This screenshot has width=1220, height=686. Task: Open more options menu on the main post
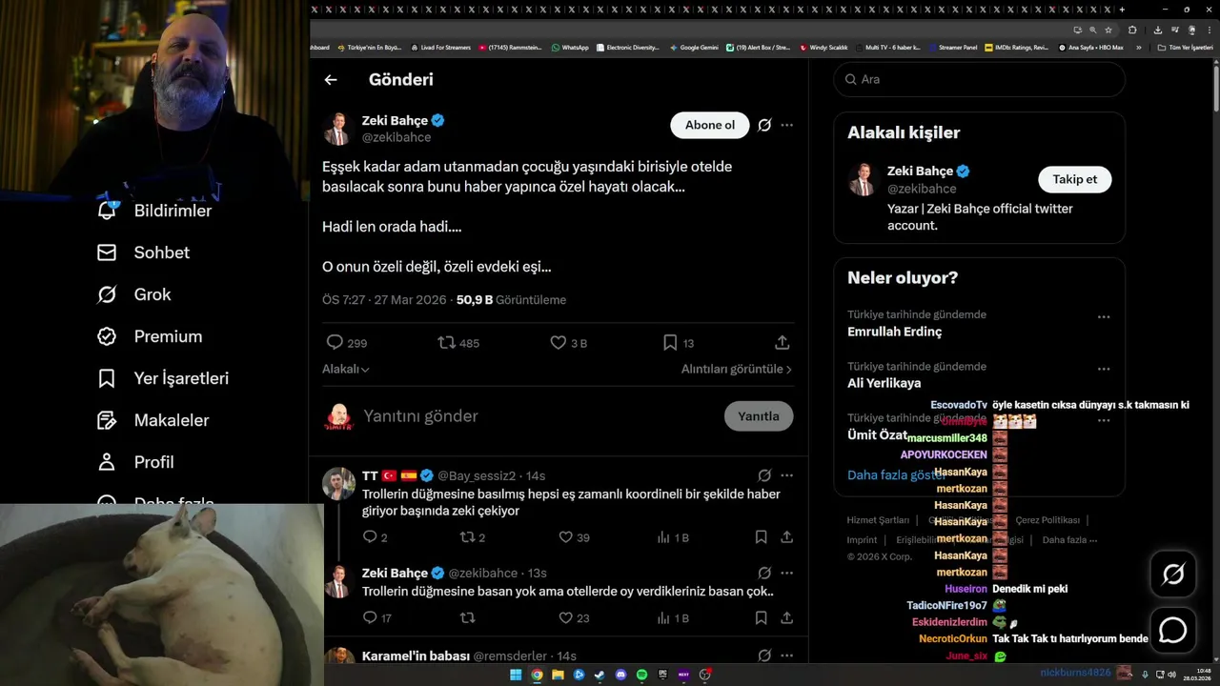click(787, 125)
